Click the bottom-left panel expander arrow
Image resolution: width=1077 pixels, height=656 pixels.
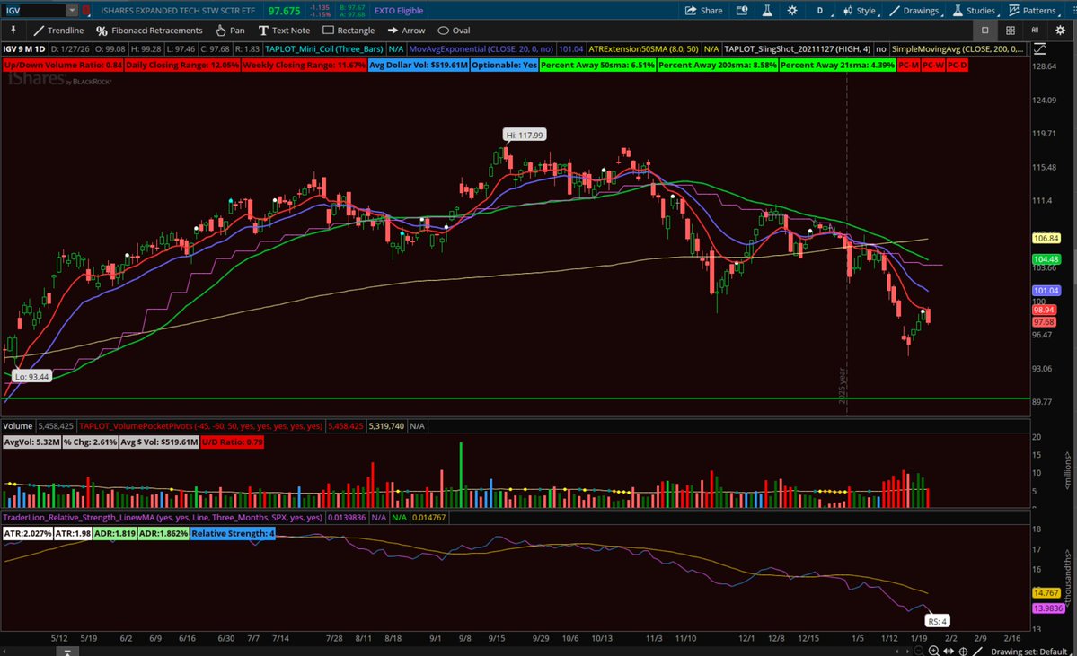point(66,651)
